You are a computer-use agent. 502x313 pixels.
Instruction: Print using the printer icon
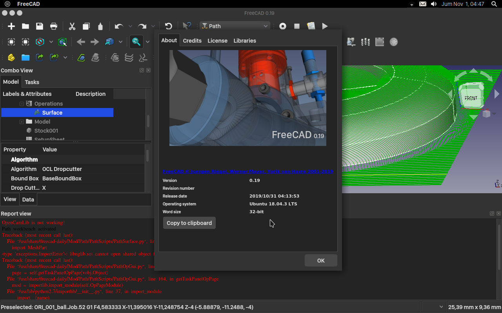pos(54,26)
